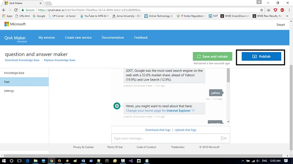Click Download Knowledge Base link
This screenshot has height=164, width=293.
pyautogui.click(x=22, y=60)
